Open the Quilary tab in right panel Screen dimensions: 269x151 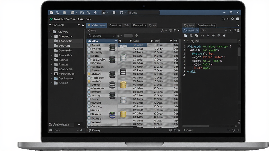pos(189,25)
